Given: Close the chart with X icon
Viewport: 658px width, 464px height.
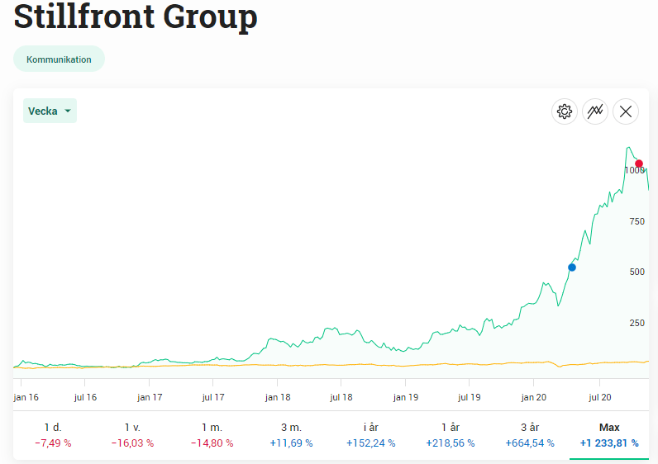Looking at the screenshot, I should click(626, 111).
